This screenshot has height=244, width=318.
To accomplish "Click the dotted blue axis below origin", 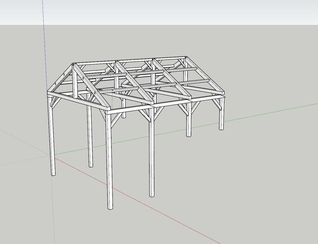I will point(54,202).
